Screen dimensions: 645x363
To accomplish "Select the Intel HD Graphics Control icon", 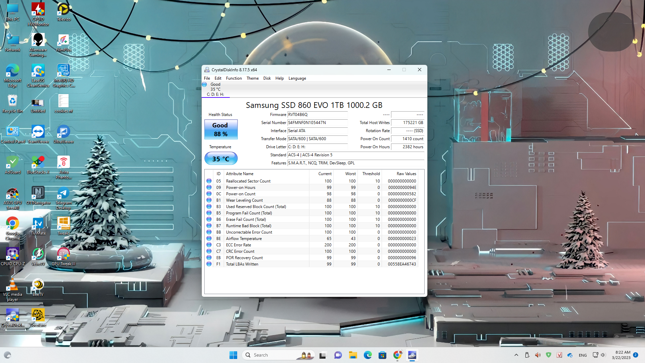I will coord(63,76).
